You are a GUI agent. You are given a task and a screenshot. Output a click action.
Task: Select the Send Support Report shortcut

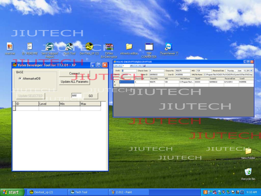tap(49, 47)
